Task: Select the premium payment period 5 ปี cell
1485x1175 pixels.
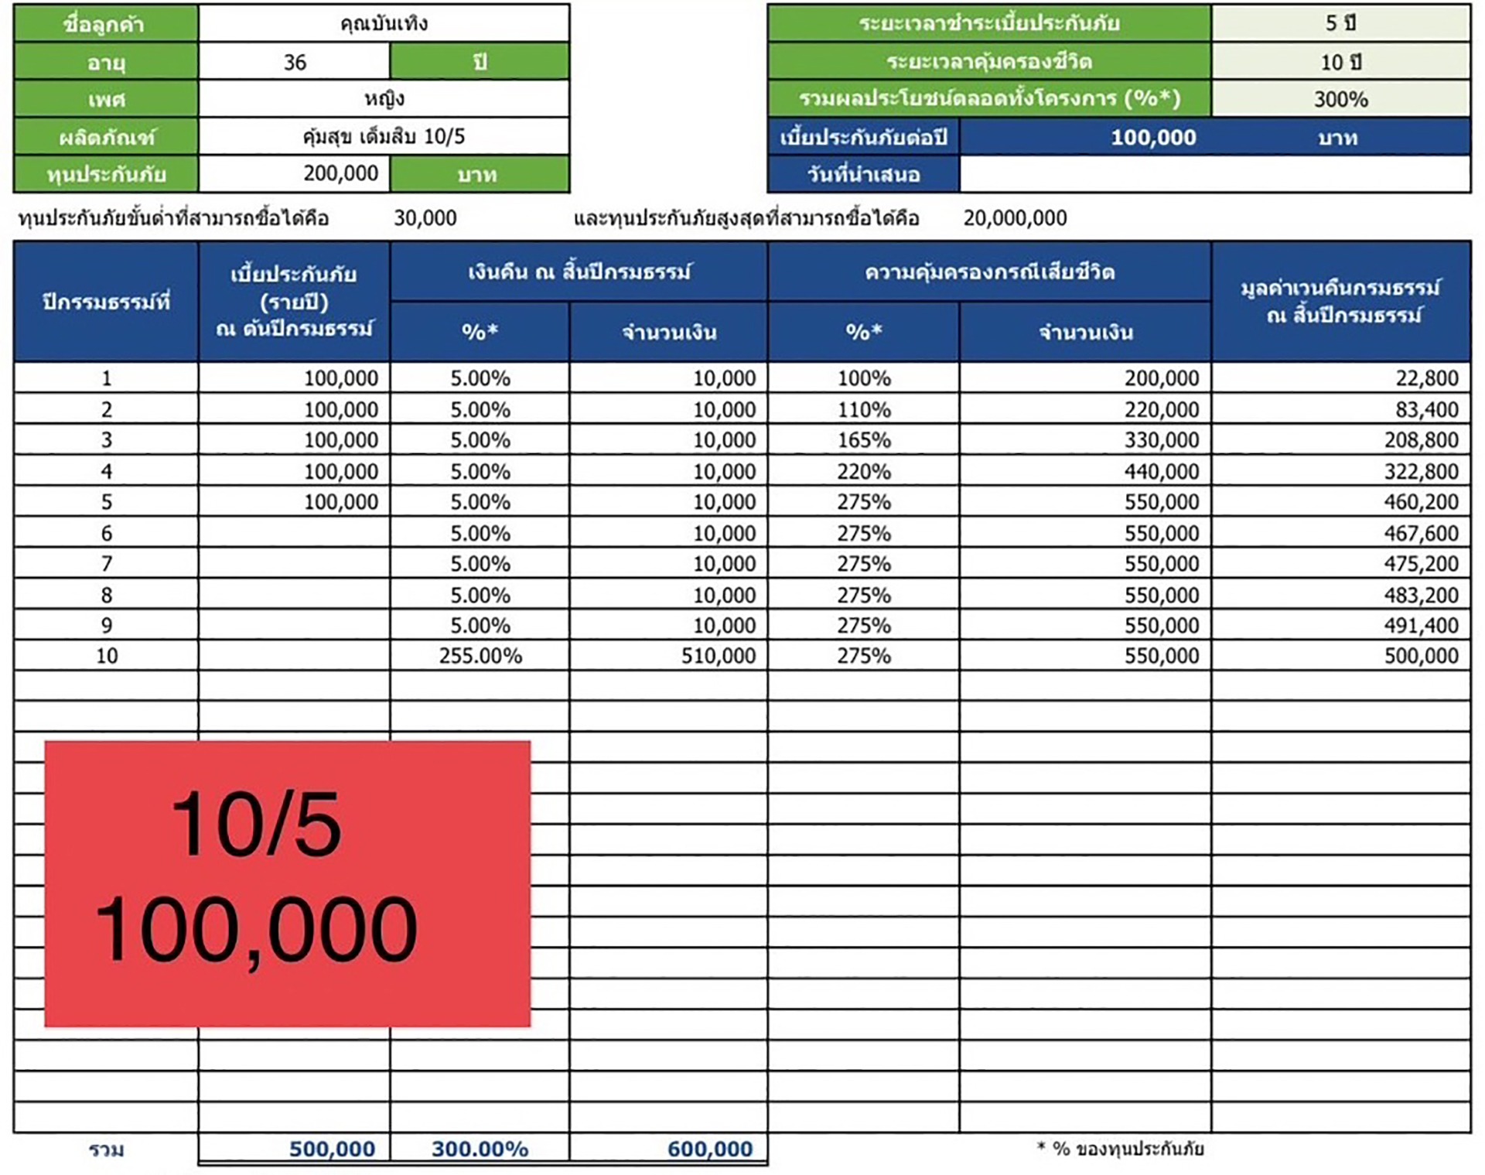Action: tap(1340, 23)
